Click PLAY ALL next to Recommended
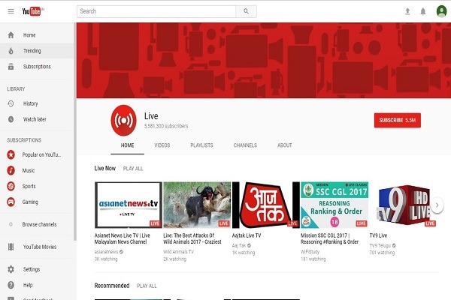This screenshot has height=300, width=451. (147, 286)
